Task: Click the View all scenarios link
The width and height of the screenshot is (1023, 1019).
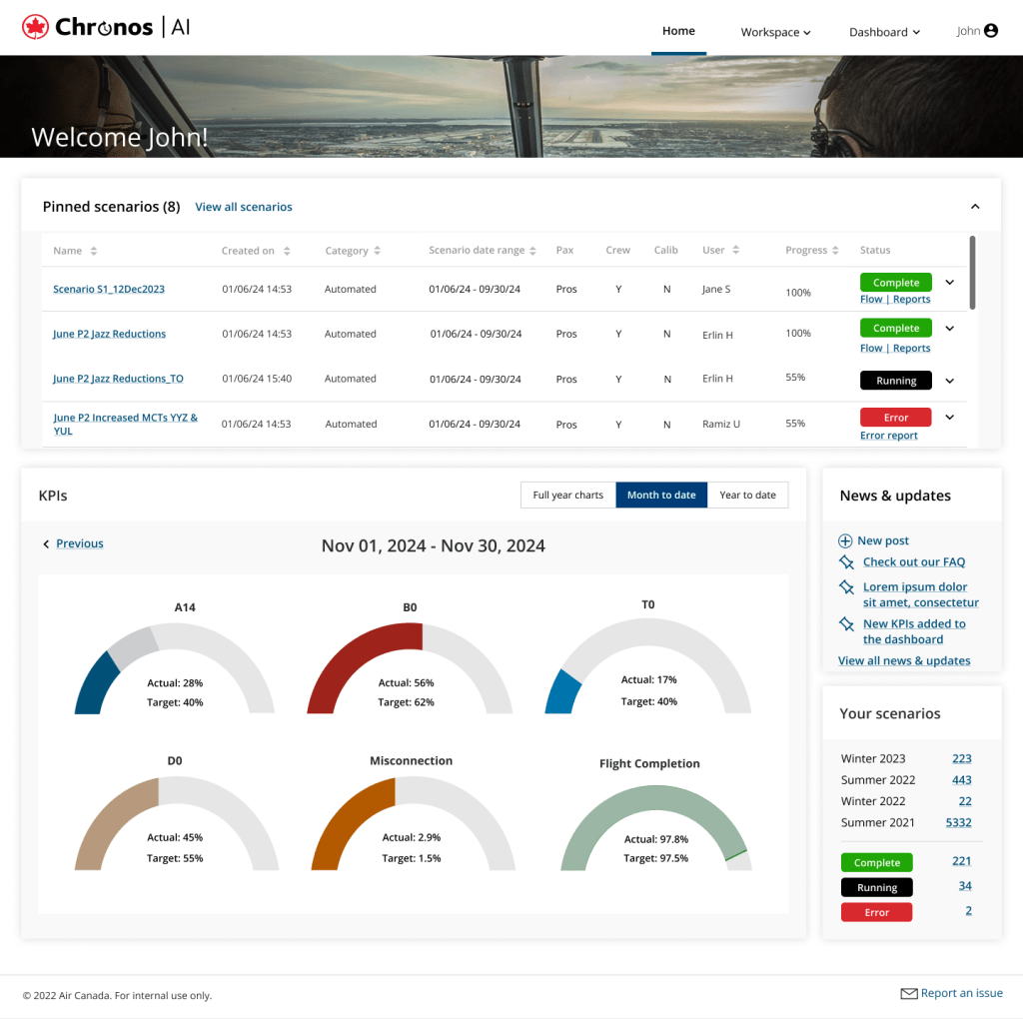Action: point(244,207)
